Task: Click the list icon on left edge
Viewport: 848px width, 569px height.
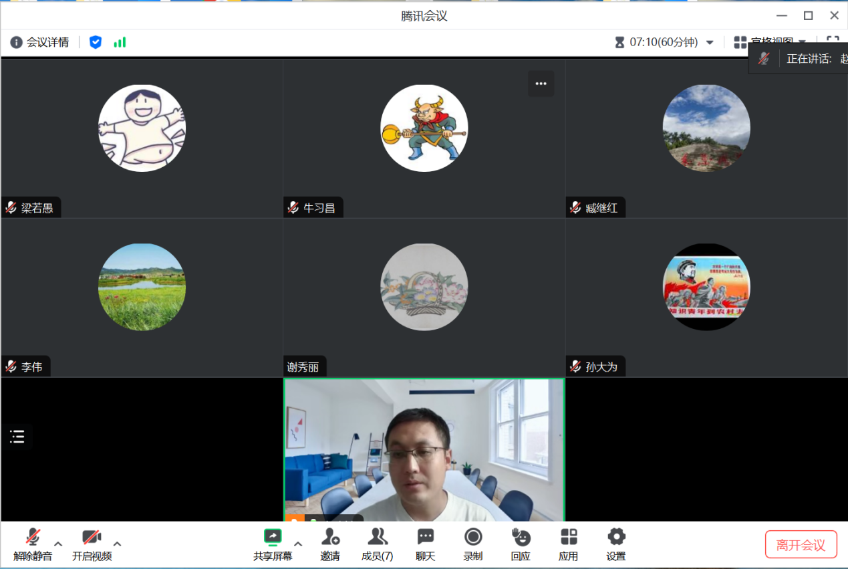Action: (17, 437)
